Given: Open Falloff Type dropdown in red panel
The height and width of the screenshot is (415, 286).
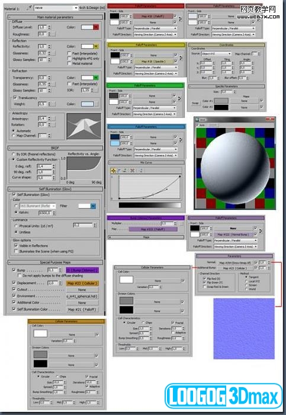Looking at the screenshot, I should 155,28.
